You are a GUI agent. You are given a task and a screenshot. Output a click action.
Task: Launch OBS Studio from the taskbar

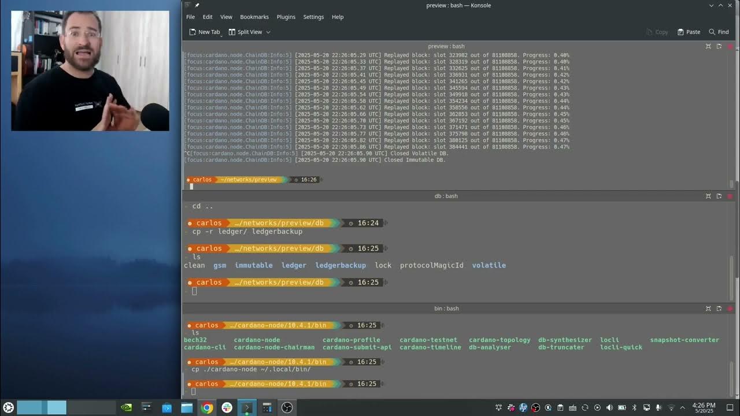pos(287,407)
